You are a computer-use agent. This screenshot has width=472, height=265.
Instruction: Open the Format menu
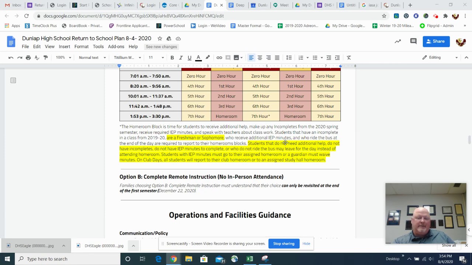point(81,47)
